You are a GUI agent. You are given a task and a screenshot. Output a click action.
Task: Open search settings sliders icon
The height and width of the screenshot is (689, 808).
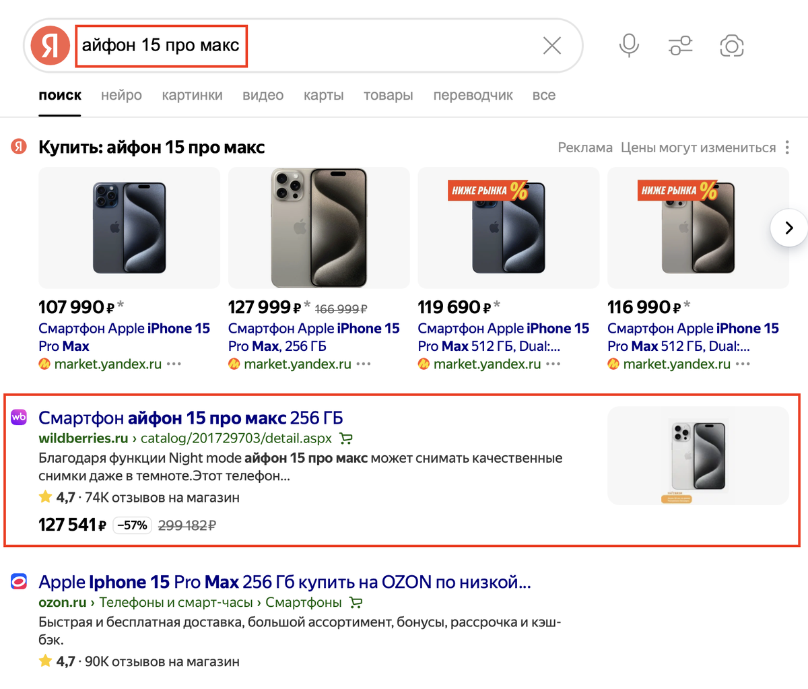point(680,46)
